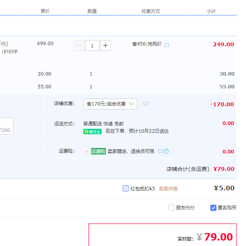
Task: Click question mark help icon for 运费险
Action: pyautogui.click(x=166, y=151)
